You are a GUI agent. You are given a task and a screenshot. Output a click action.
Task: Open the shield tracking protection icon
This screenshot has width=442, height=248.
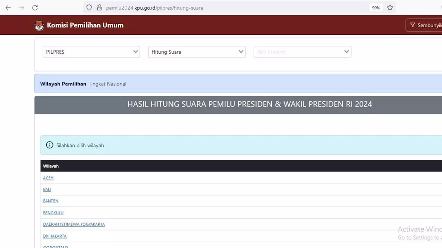click(x=89, y=8)
